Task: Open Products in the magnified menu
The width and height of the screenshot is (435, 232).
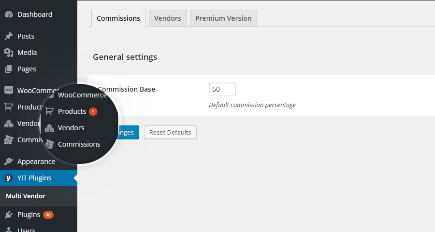Action: 72,111
